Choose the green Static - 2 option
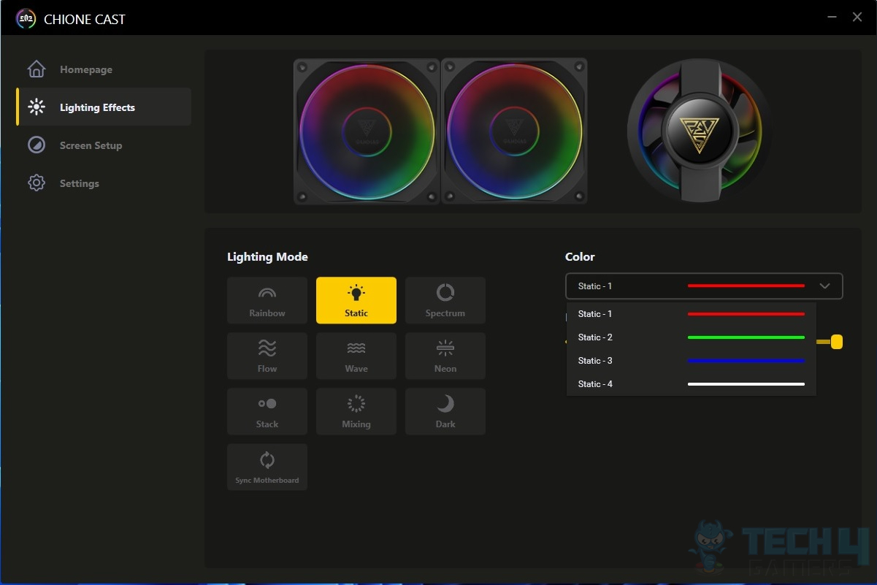Viewport: 877px width, 585px height. pyautogui.click(x=691, y=337)
